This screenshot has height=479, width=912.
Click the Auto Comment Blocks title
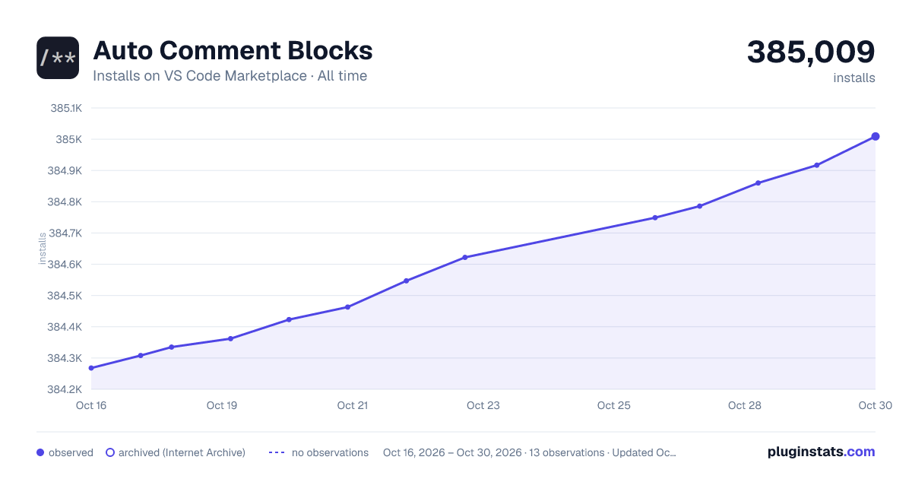pos(233,51)
